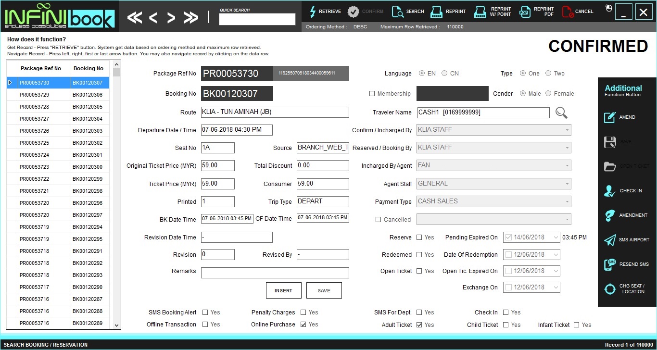657x350 pixels.
Task: Toggle Penalty Charges Yes checkbox
Action: [303, 312]
